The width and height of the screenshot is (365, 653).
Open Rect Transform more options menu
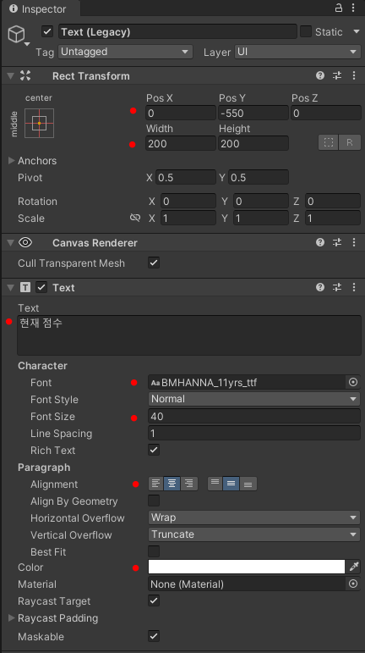point(354,75)
